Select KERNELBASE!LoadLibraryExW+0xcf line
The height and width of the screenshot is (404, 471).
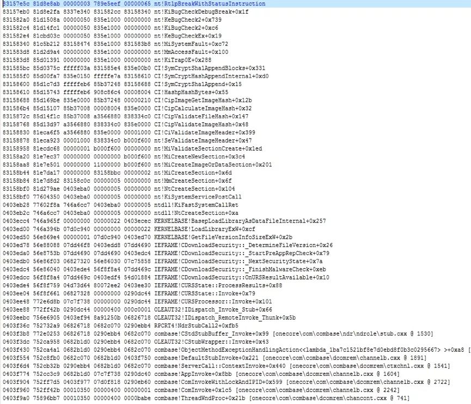[129, 229]
